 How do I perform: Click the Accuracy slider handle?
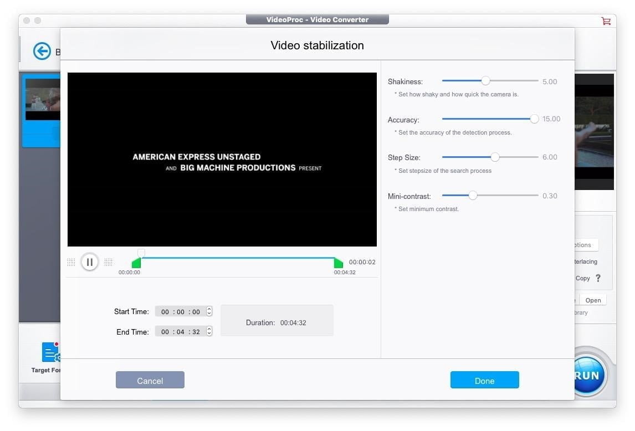pyautogui.click(x=534, y=119)
